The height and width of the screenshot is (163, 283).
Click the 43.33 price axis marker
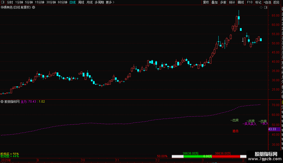coord(274,129)
